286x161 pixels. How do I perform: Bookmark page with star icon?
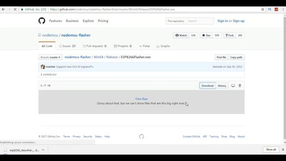pyautogui.click(x=262, y=9)
